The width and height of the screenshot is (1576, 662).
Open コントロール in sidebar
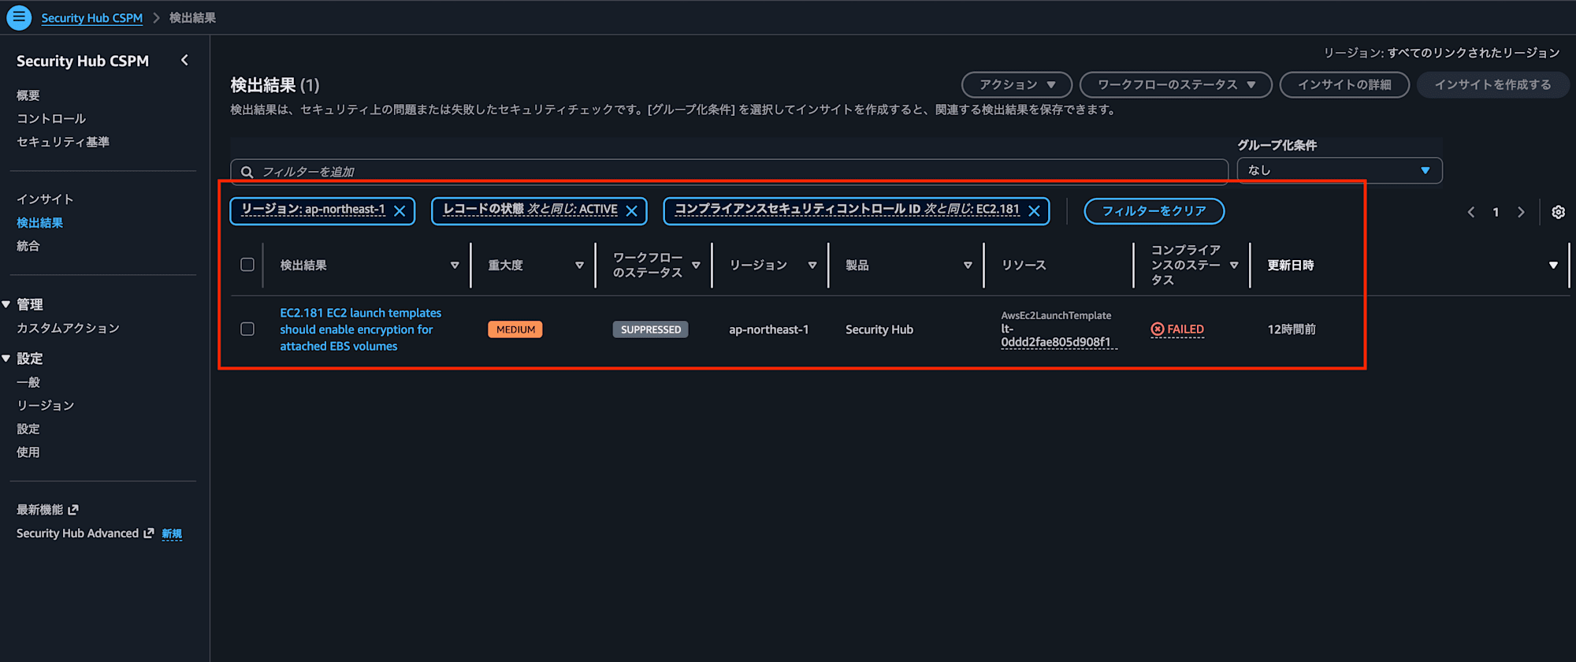51,118
